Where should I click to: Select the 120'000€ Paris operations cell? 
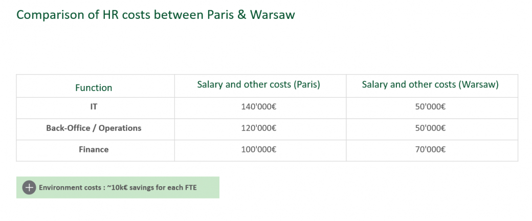(259, 128)
